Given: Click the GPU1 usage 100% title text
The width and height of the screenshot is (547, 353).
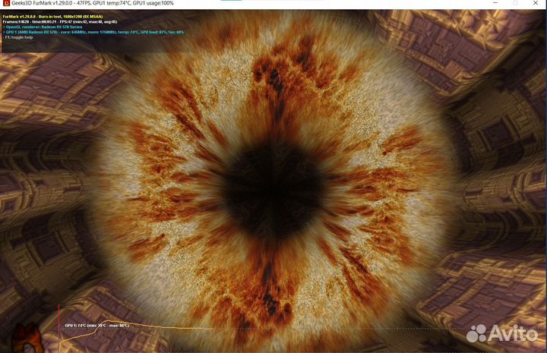Looking at the screenshot, I should point(156,4).
